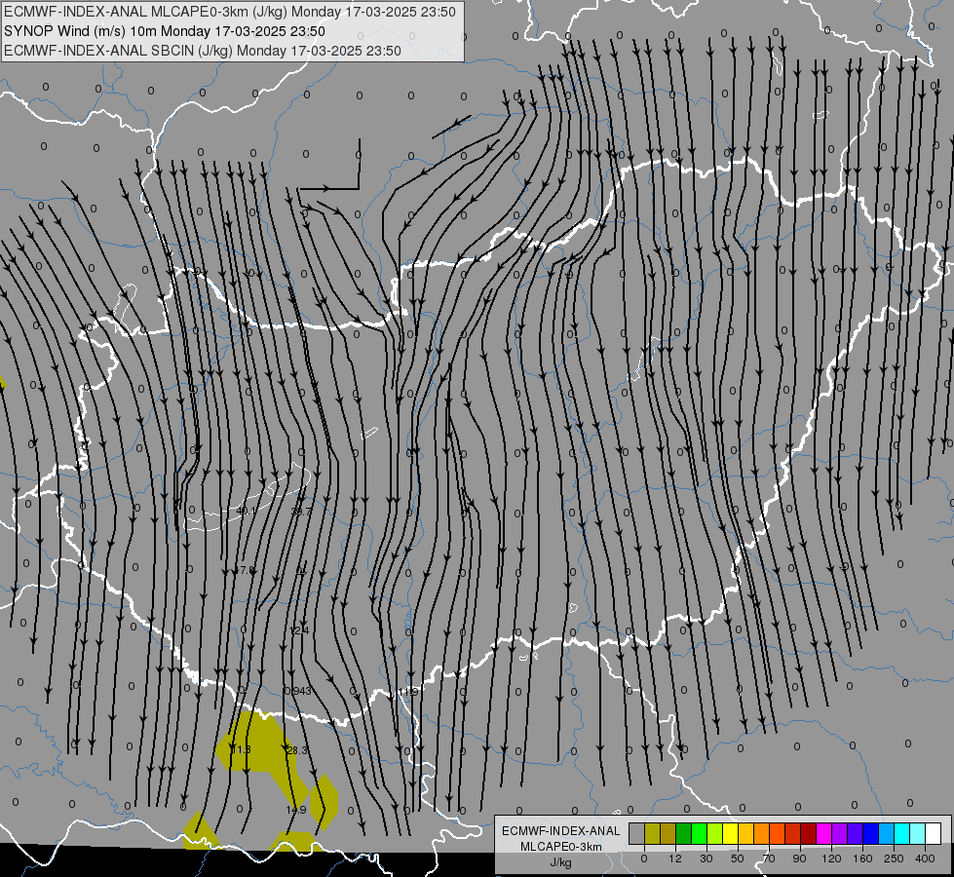This screenshot has height=877, width=954.
Task: Pick the sky blue legend swatch
Action: click(x=887, y=833)
